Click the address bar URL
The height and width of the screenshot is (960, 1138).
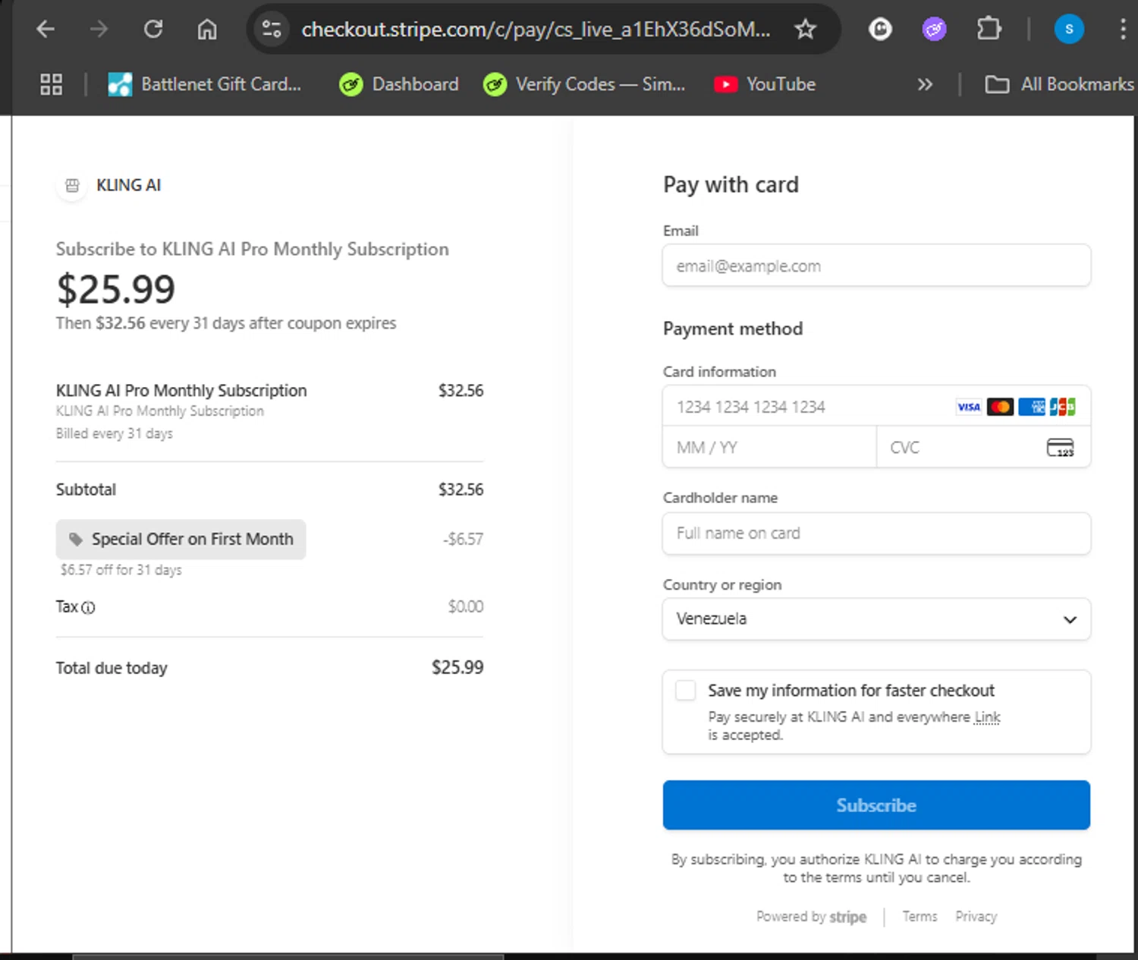[x=536, y=30]
